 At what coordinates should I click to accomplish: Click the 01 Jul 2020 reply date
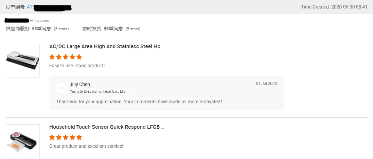click(266, 84)
